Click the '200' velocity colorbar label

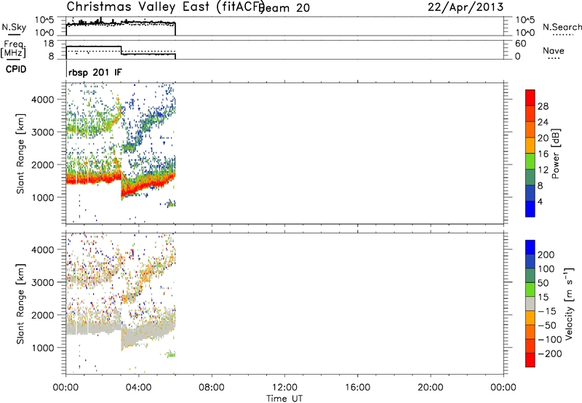point(546,255)
